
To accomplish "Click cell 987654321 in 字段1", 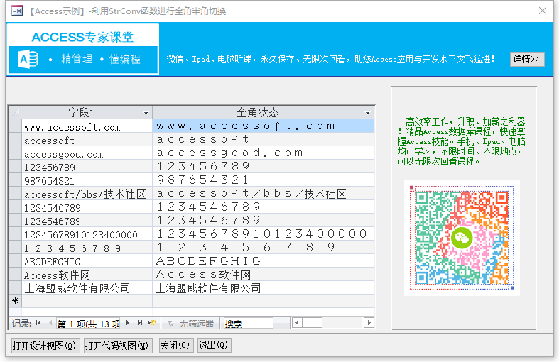I will pyautogui.click(x=87, y=180).
